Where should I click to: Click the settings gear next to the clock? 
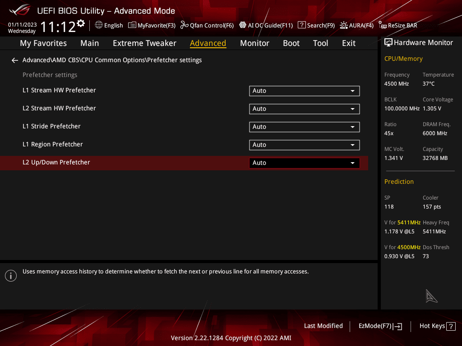tap(80, 23)
